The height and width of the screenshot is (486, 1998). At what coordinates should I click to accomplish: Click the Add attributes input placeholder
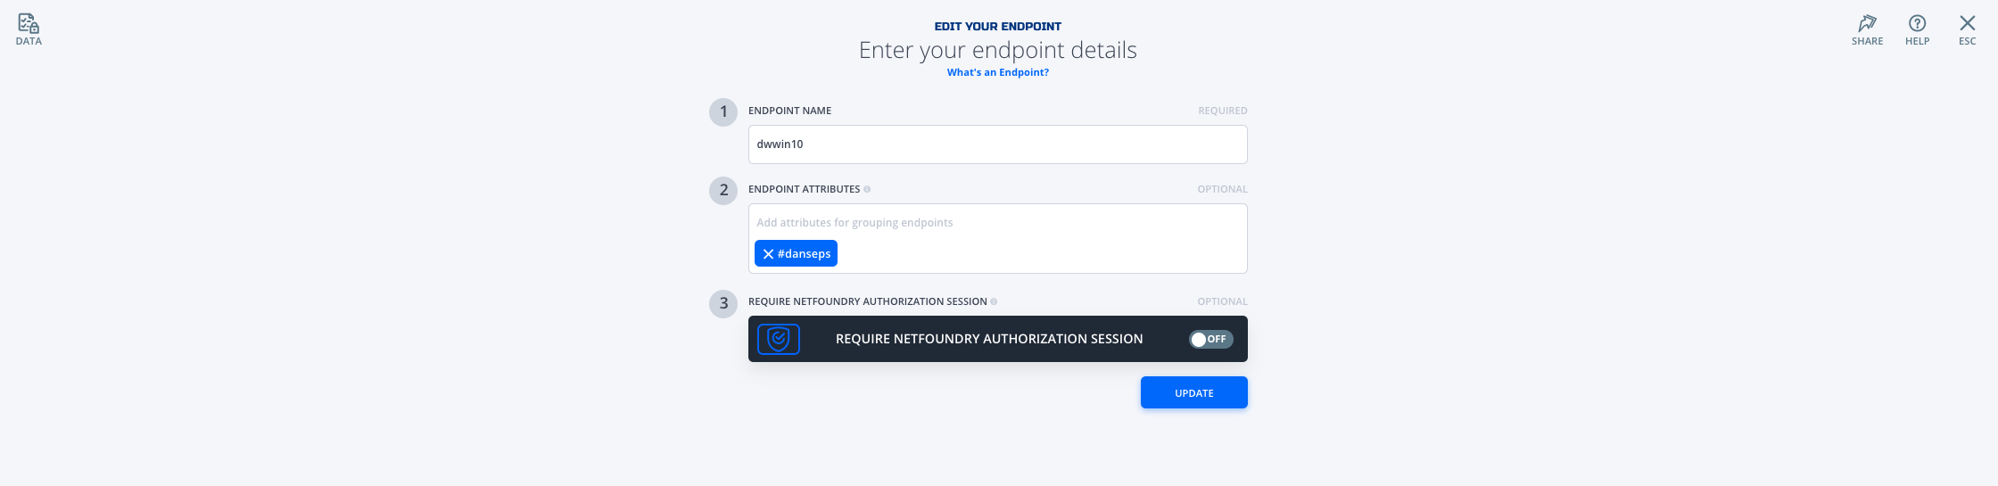(x=855, y=223)
